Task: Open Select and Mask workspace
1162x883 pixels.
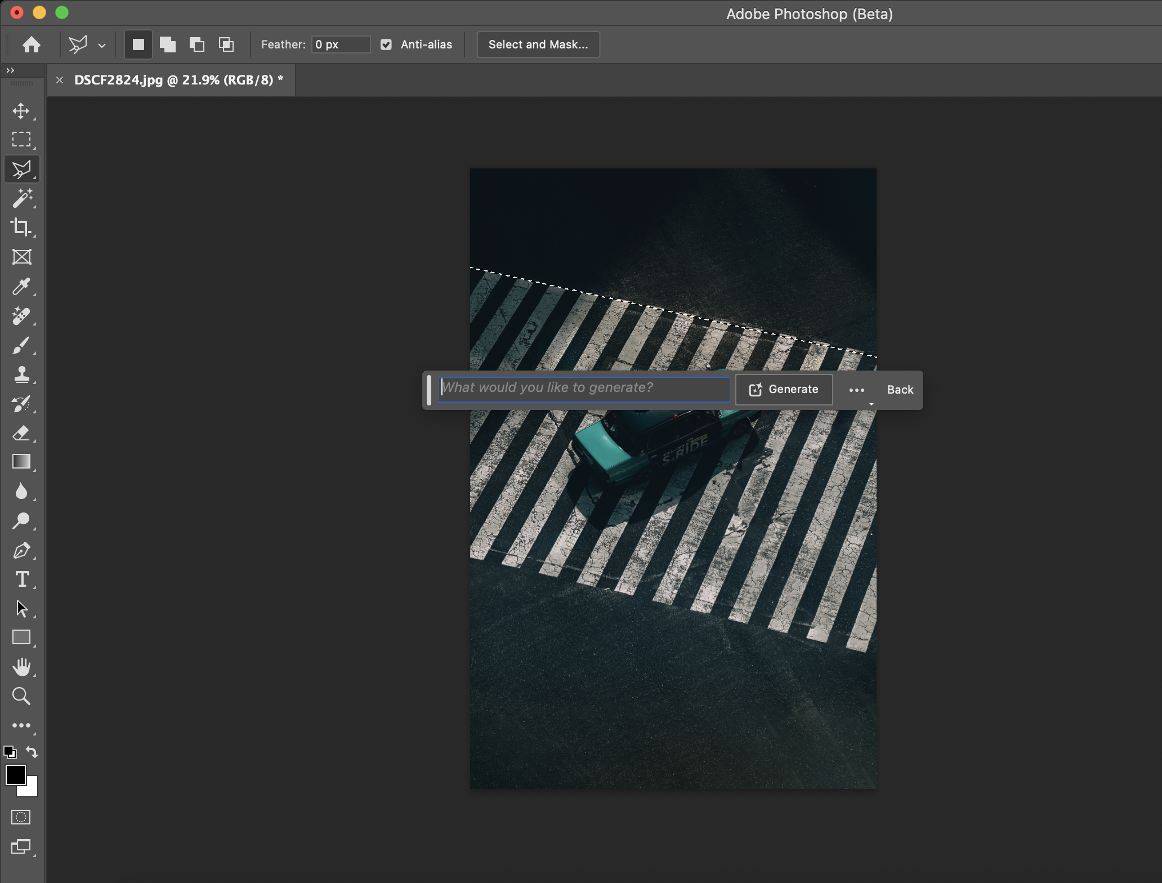Action: point(538,44)
